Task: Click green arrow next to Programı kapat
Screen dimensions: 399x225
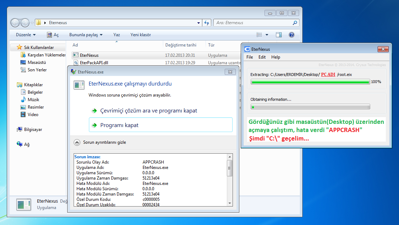Action: click(94, 125)
